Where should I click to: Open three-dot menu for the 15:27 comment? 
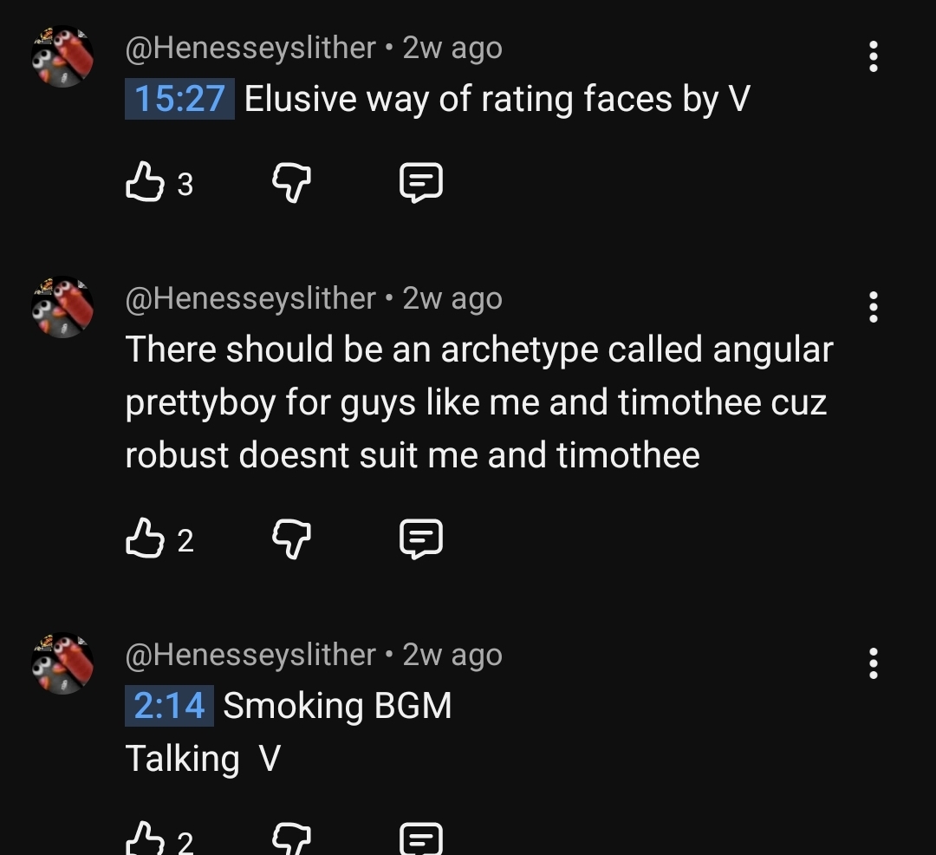point(874,56)
